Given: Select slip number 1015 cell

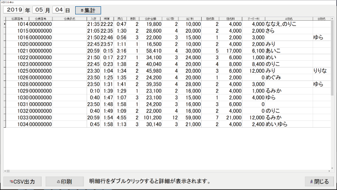Looking at the screenshot, I should 17,31.
